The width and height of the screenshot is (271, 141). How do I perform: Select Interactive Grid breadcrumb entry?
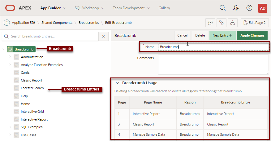32,112
